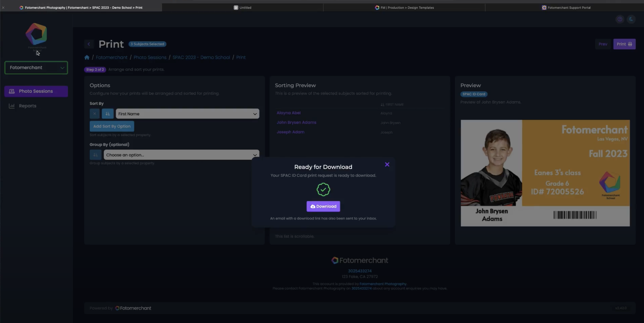Click the Print breadcrumb link
The image size is (644, 323).
pyautogui.click(x=241, y=57)
